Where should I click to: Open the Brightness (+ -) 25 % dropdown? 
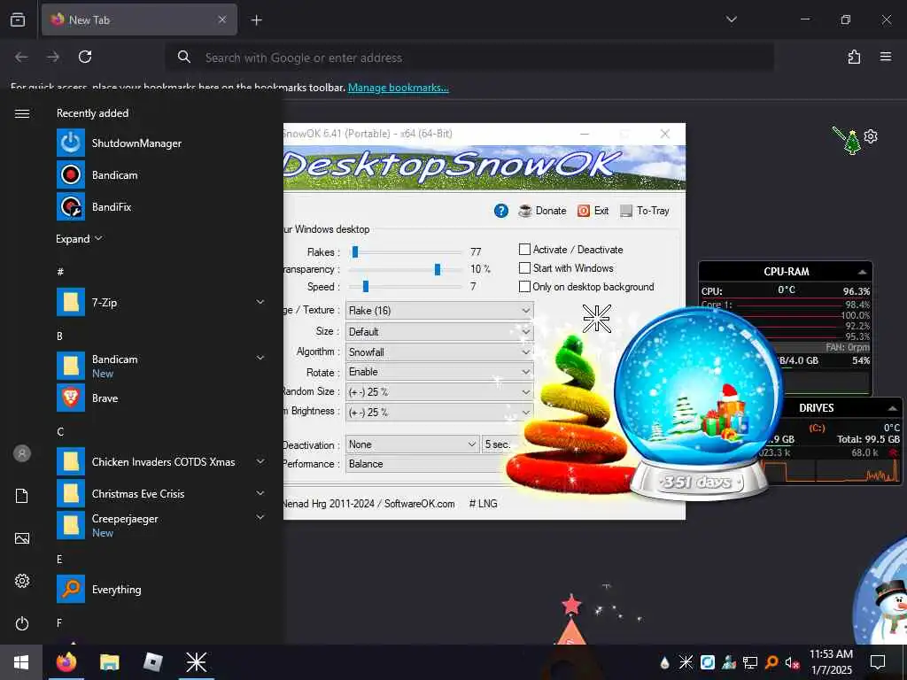click(439, 413)
